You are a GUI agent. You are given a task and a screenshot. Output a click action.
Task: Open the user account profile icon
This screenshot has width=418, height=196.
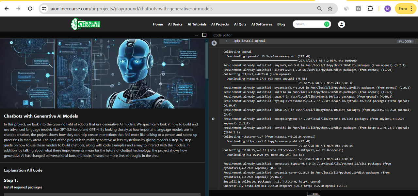pos(341,24)
